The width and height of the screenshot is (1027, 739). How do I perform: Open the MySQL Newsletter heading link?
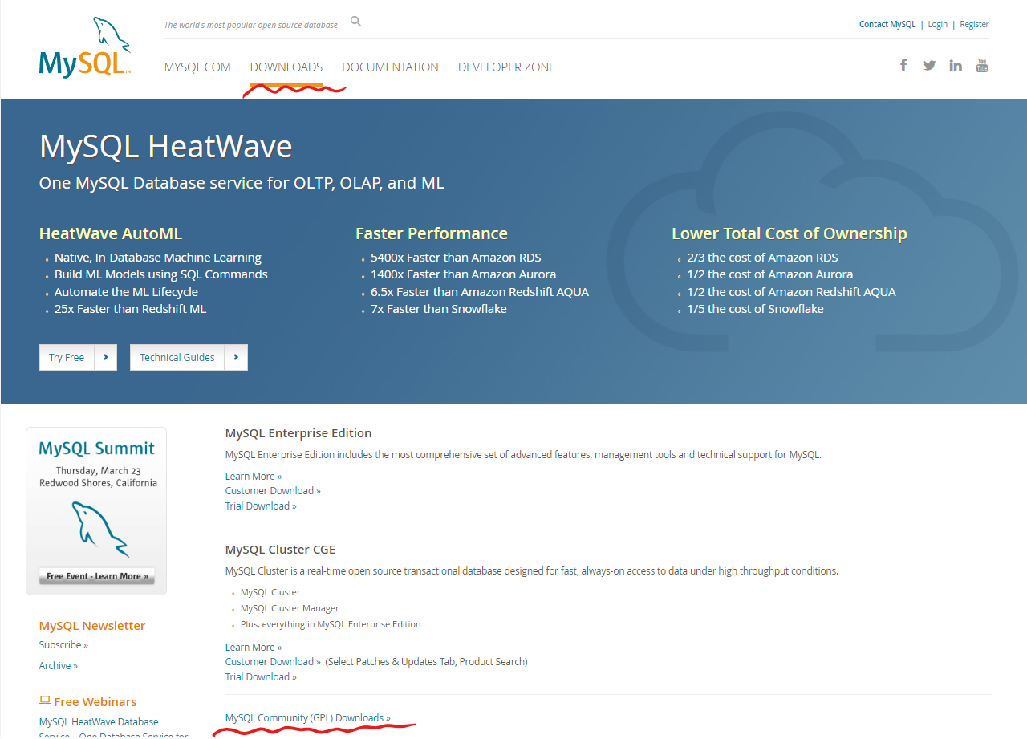pos(92,626)
